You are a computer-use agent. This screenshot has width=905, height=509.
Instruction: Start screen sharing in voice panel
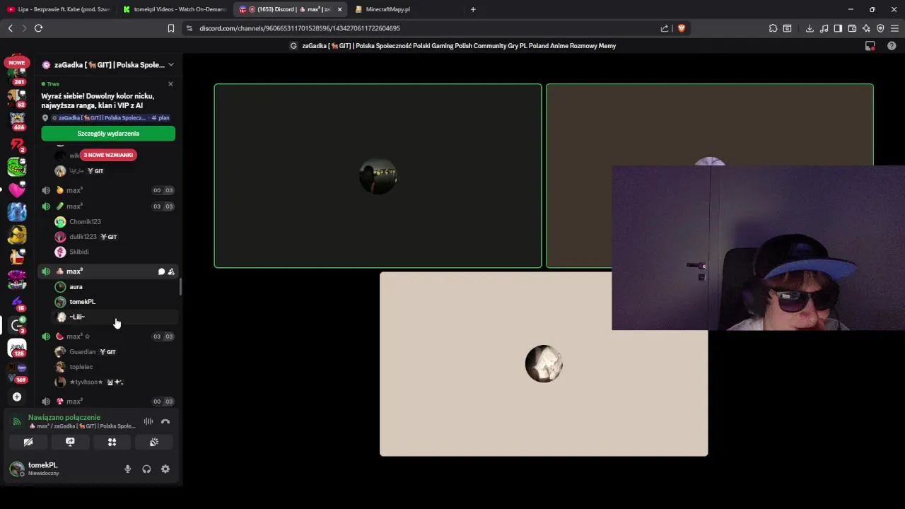(70, 442)
